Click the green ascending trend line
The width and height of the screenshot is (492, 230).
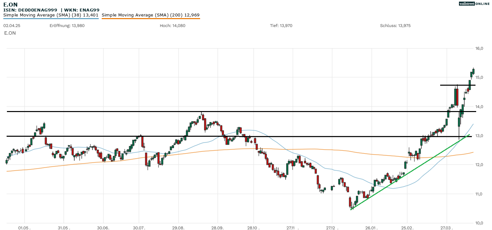410,172
